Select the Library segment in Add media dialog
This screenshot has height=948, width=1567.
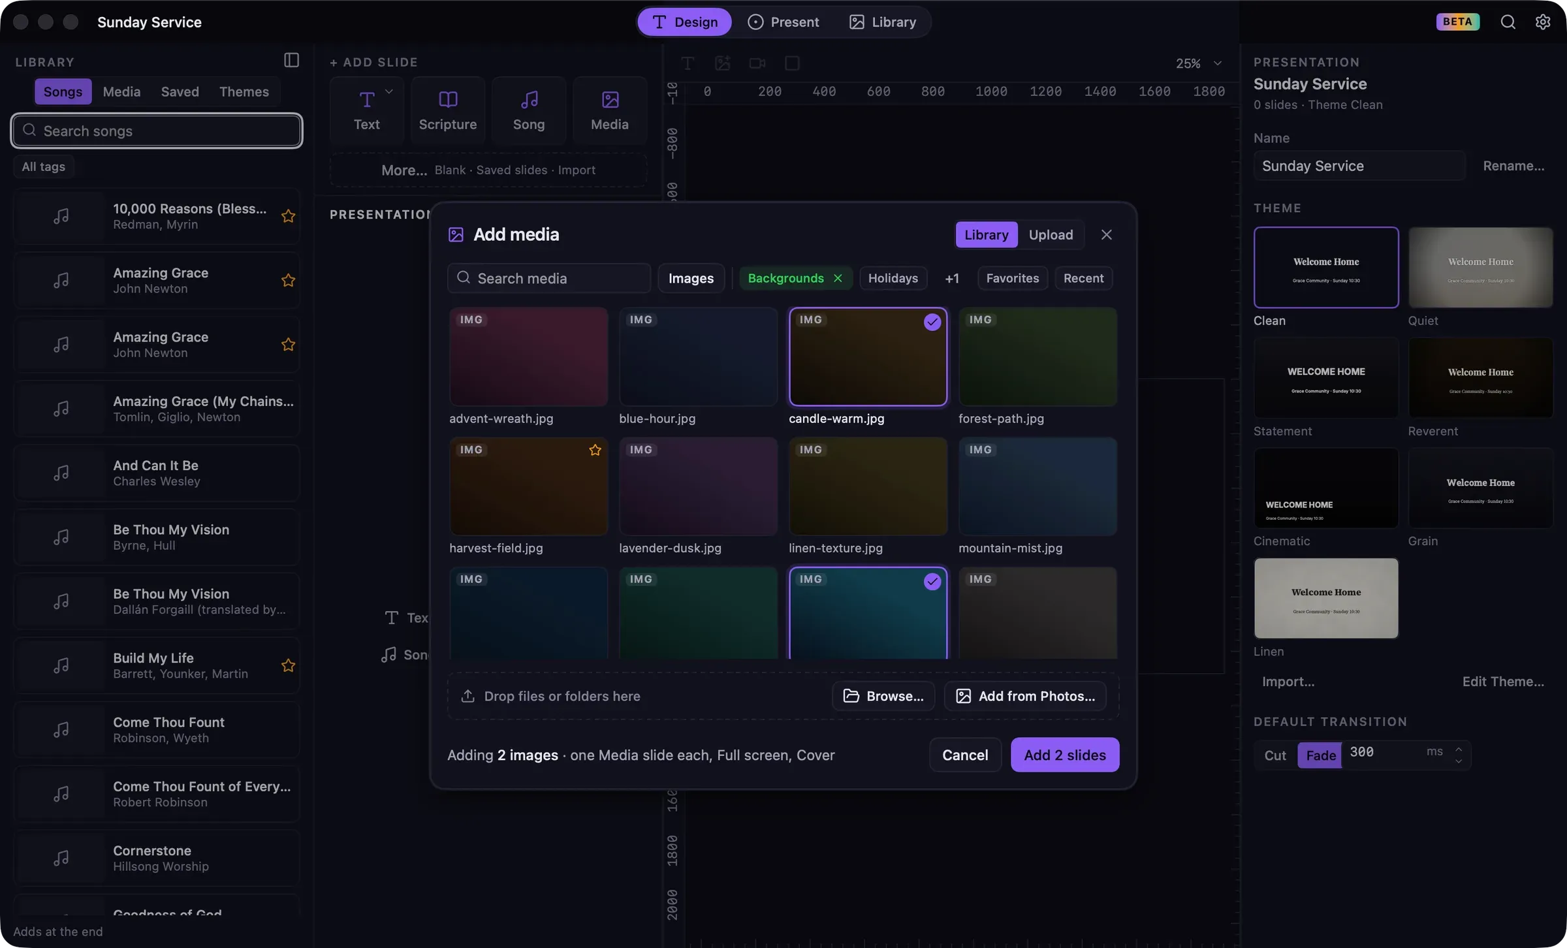pyautogui.click(x=986, y=234)
